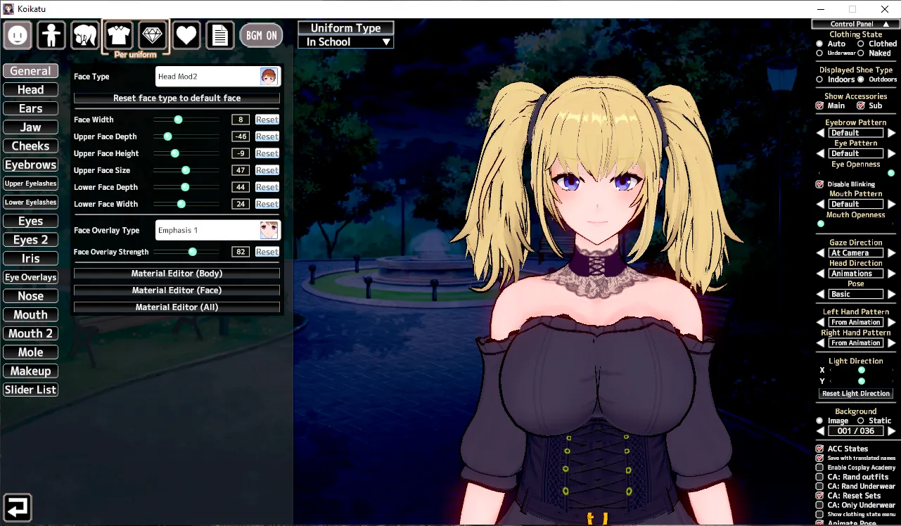Show previous background image
The image size is (901, 526).
point(820,431)
